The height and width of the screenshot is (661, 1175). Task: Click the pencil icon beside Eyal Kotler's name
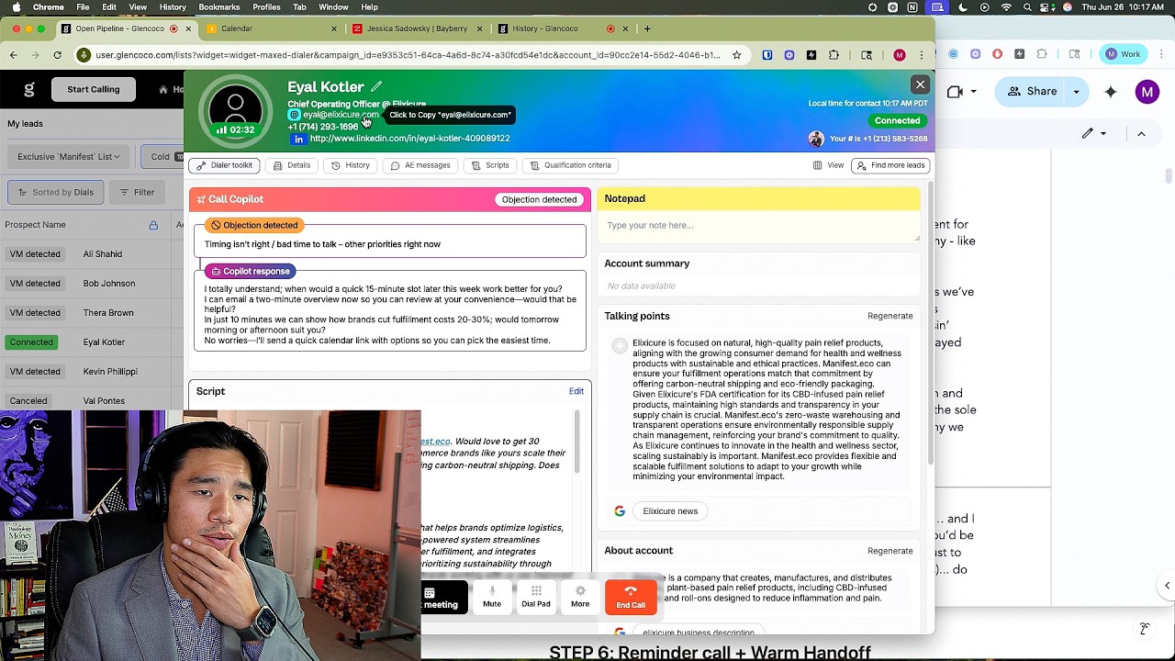tap(376, 86)
